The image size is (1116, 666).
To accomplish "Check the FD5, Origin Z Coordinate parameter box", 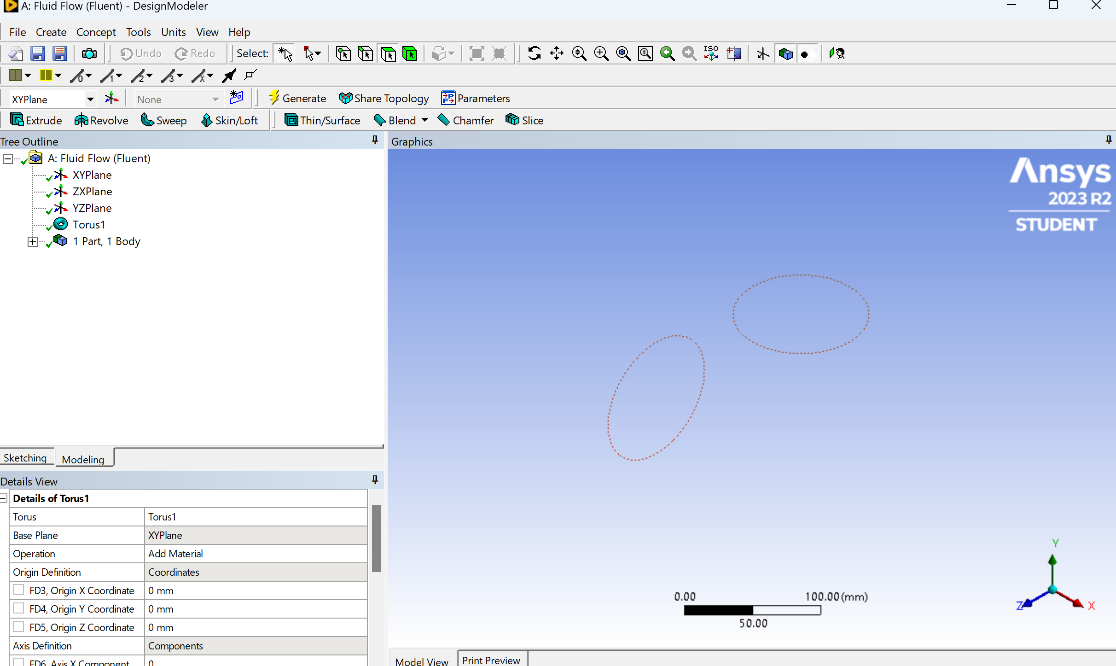I will tap(18, 627).
